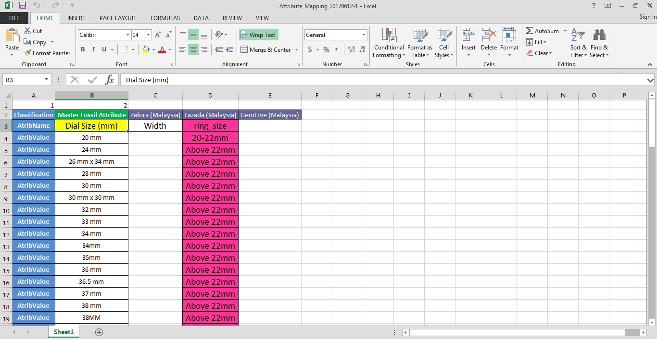
Task: Switch to the REVIEW tab
Action: click(x=232, y=18)
